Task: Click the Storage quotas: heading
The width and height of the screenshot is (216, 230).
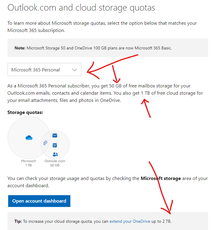Action: coord(25,112)
